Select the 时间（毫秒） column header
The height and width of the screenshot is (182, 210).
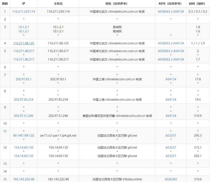pyautogui.click(x=197, y=4)
